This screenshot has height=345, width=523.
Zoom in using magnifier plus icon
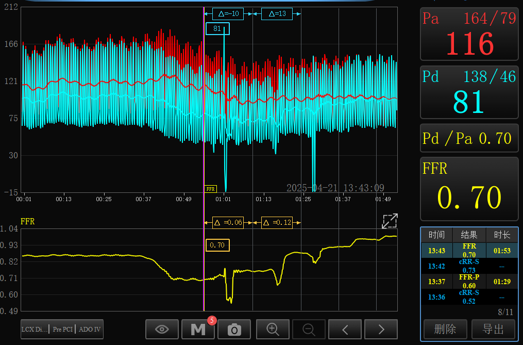273,330
